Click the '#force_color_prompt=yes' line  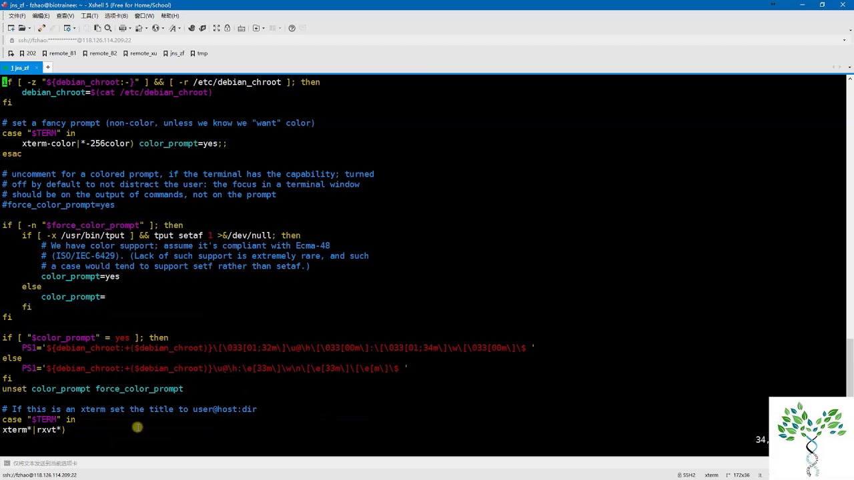58,205
